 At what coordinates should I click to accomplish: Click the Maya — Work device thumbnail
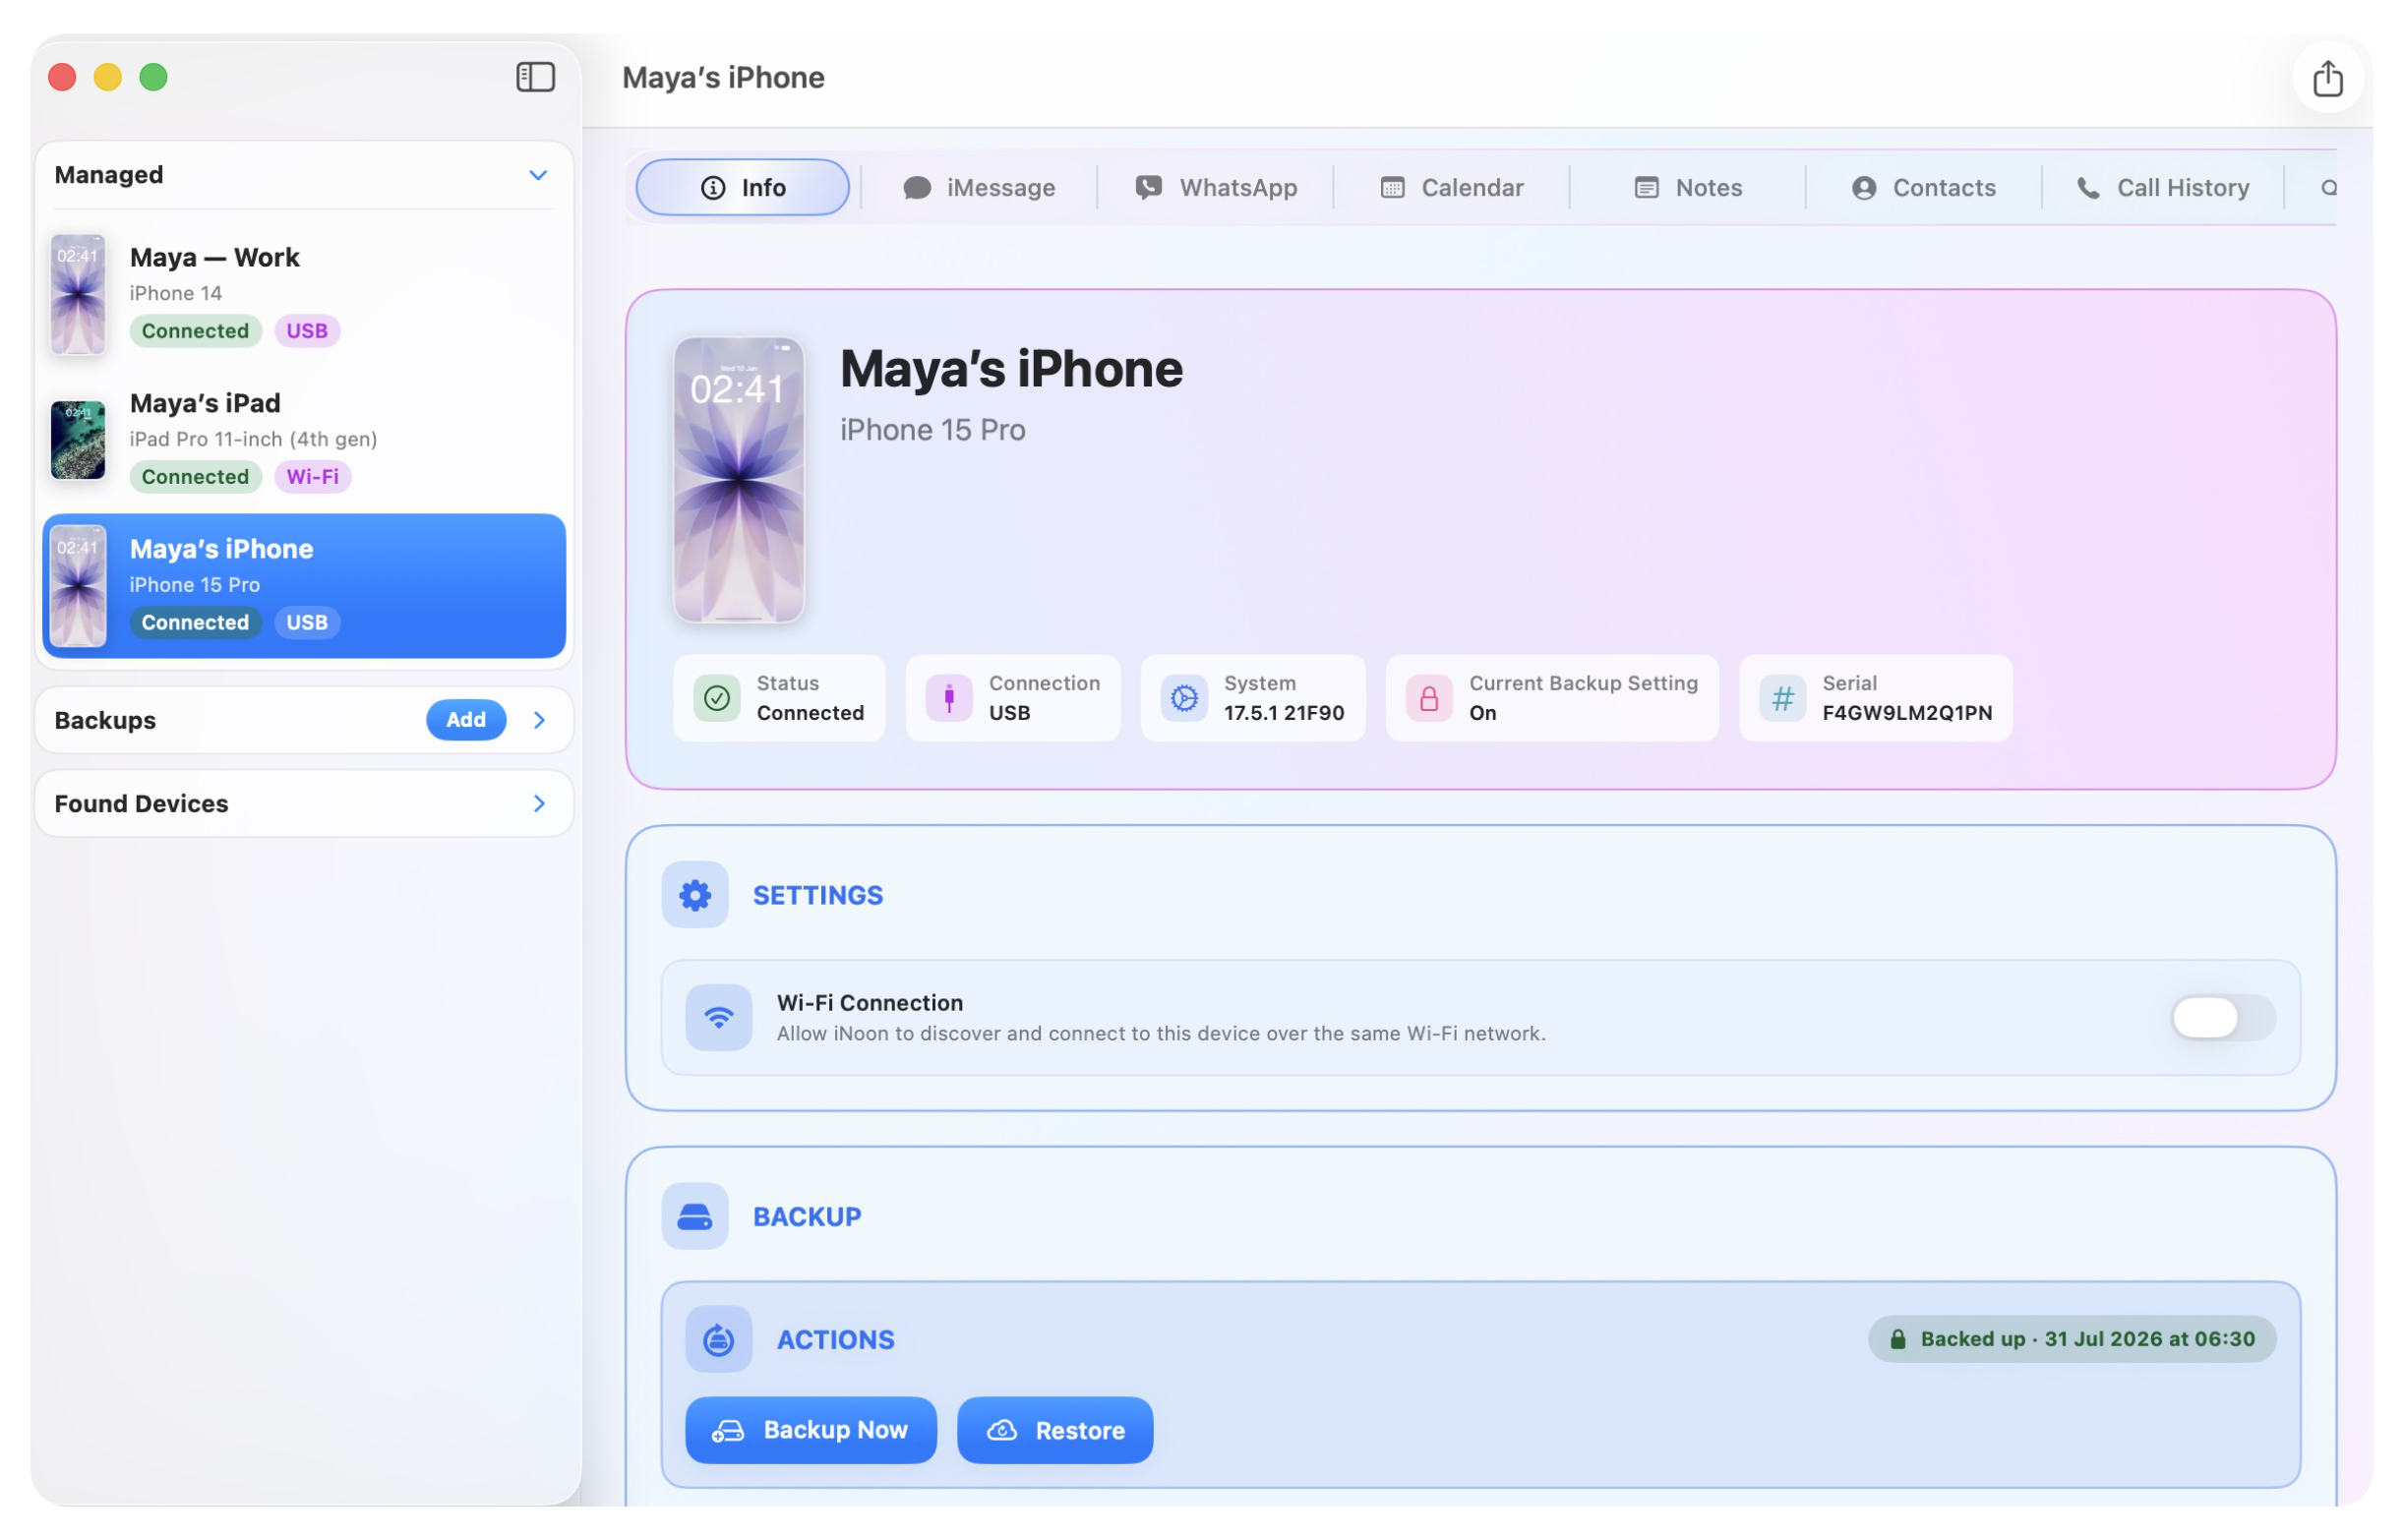(x=78, y=294)
